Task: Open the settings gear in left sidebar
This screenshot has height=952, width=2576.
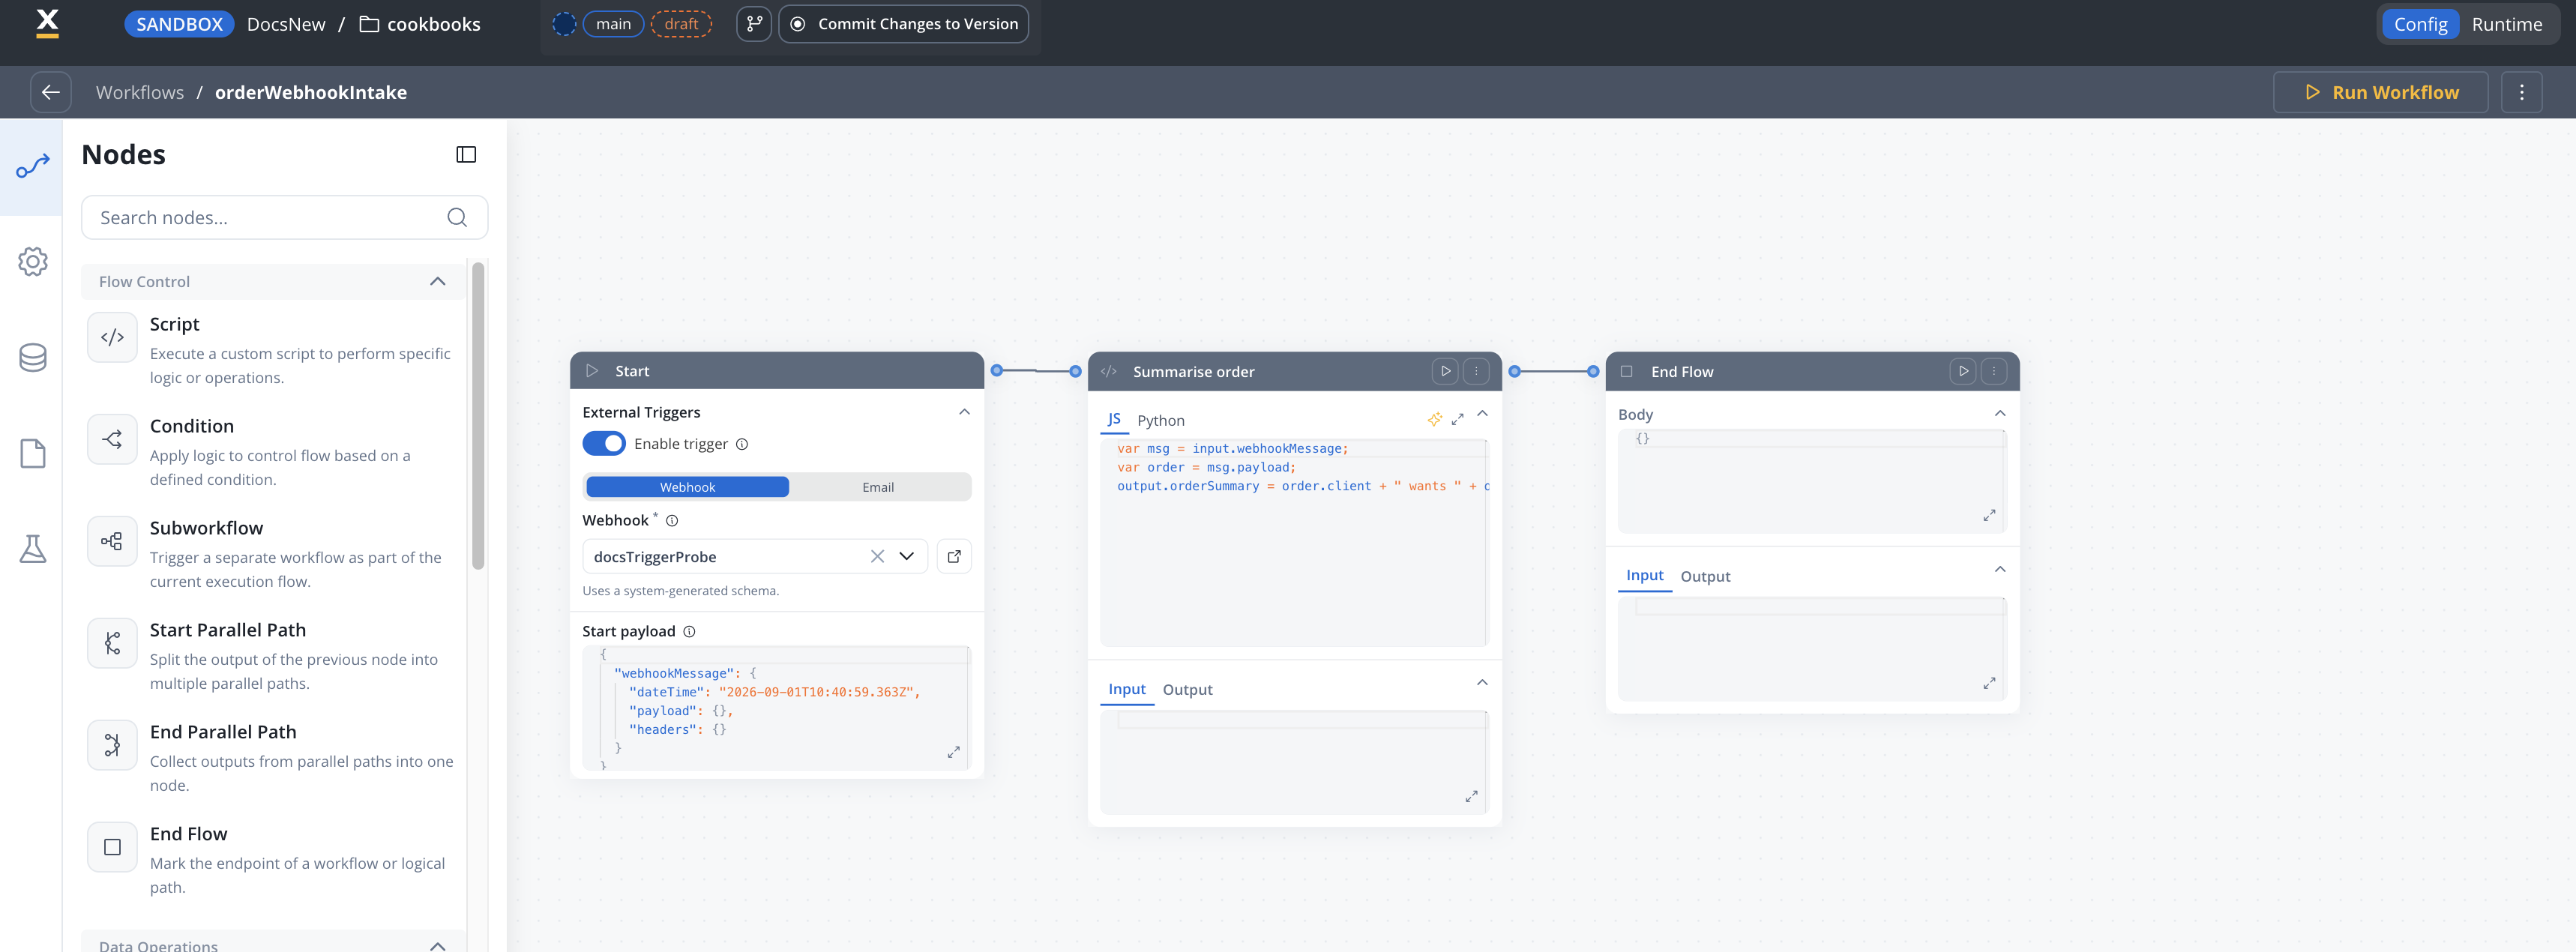Action: tap(32, 262)
